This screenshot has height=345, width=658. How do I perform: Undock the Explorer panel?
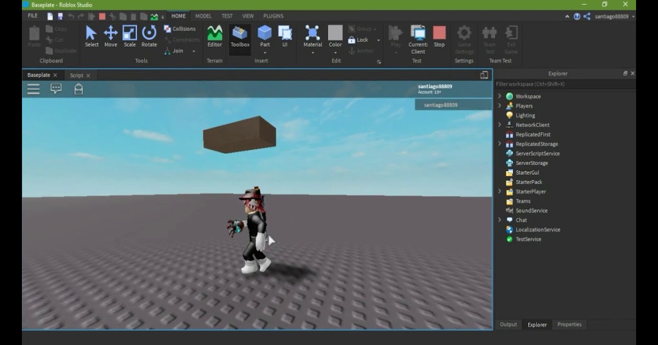(x=625, y=73)
